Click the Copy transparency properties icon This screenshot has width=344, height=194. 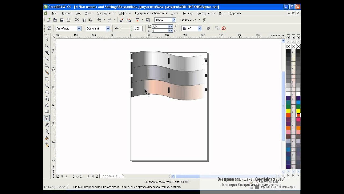(217, 28)
